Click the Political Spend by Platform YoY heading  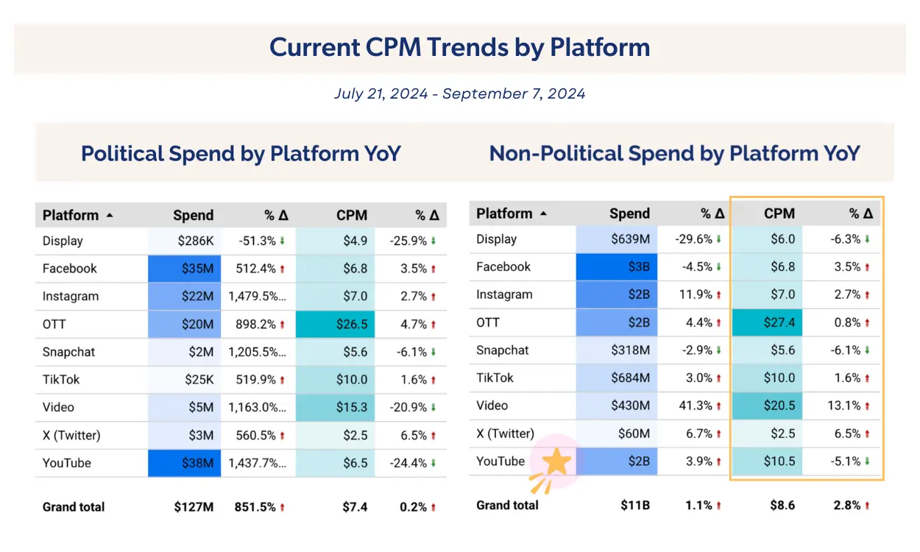[241, 154]
